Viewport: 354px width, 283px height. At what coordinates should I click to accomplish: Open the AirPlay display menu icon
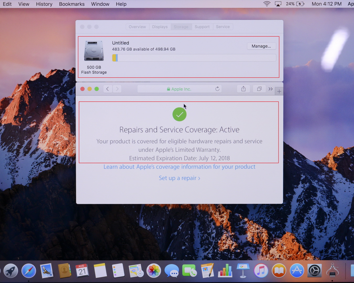[x=278, y=4]
